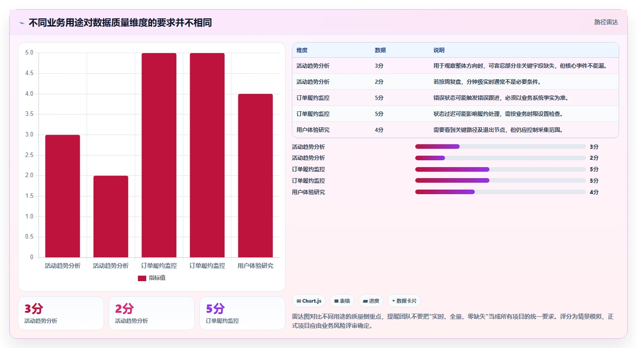
Task: Open the 3分 活动趋势分析 data card
Action: pyautogui.click(x=61, y=313)
